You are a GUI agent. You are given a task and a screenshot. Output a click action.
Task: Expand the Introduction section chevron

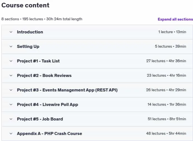point(11,32)
